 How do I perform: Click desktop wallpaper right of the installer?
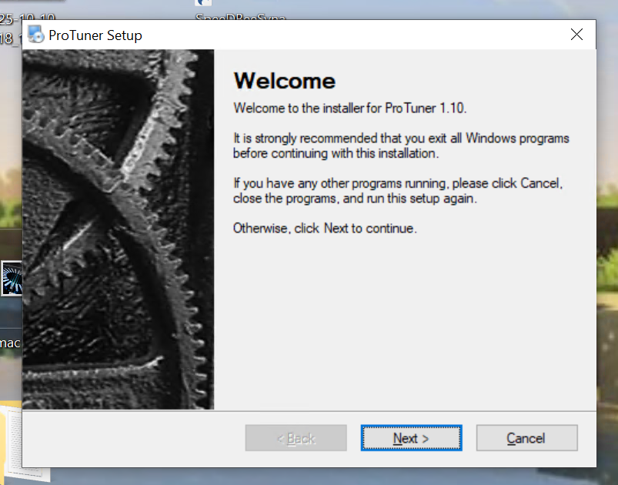point(607,231)
